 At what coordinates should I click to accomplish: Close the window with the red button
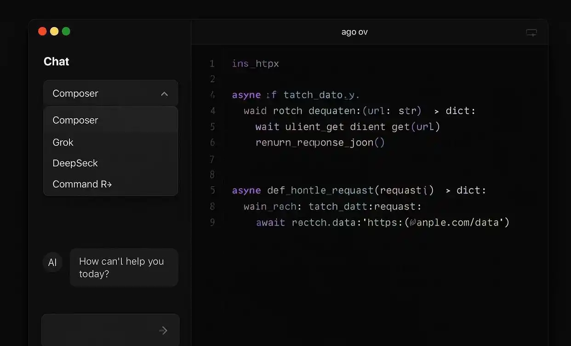pyautogui.click(x=42, y=31)
